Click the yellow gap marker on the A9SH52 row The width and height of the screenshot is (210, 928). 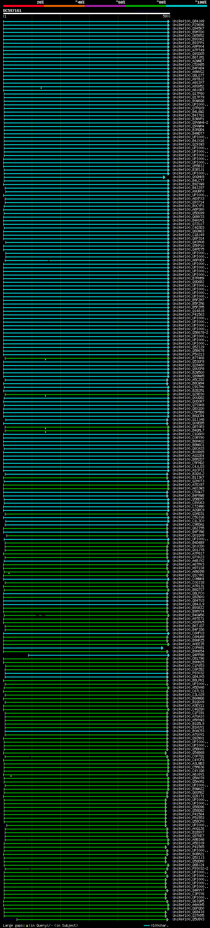coord(41,88)
